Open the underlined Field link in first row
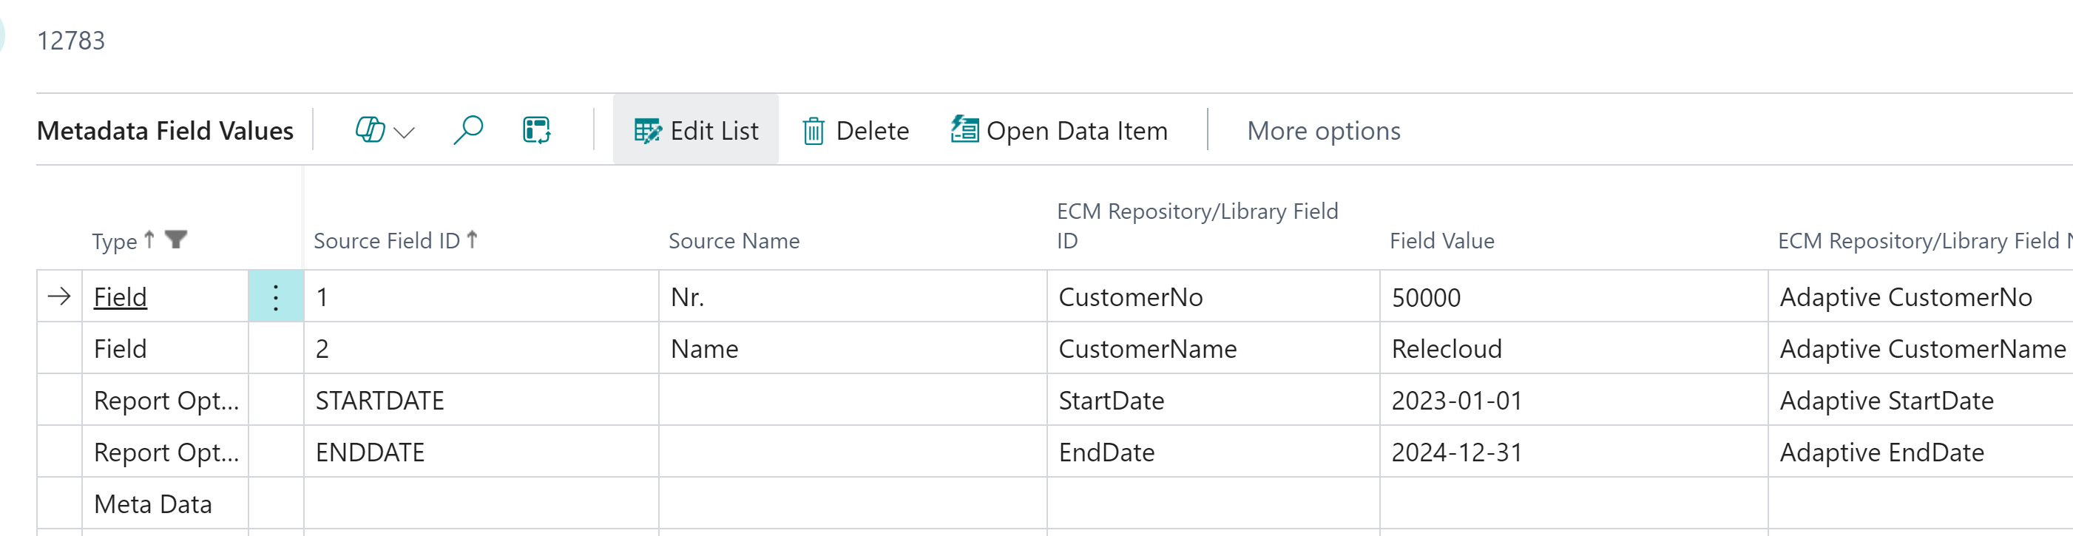The image size is (2073, 536). point(121,297)
